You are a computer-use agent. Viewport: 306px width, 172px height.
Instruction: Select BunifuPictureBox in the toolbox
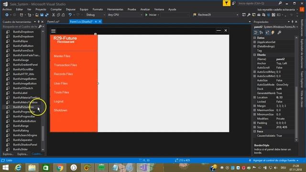tap(23, 107)
